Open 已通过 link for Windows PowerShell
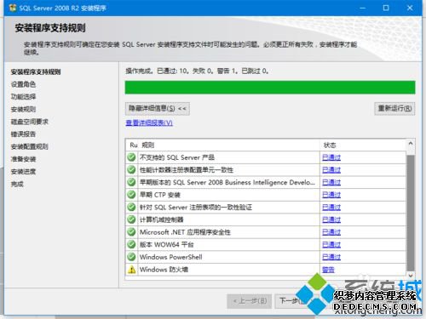The image size is (426, 319). [x=331, y=257]
